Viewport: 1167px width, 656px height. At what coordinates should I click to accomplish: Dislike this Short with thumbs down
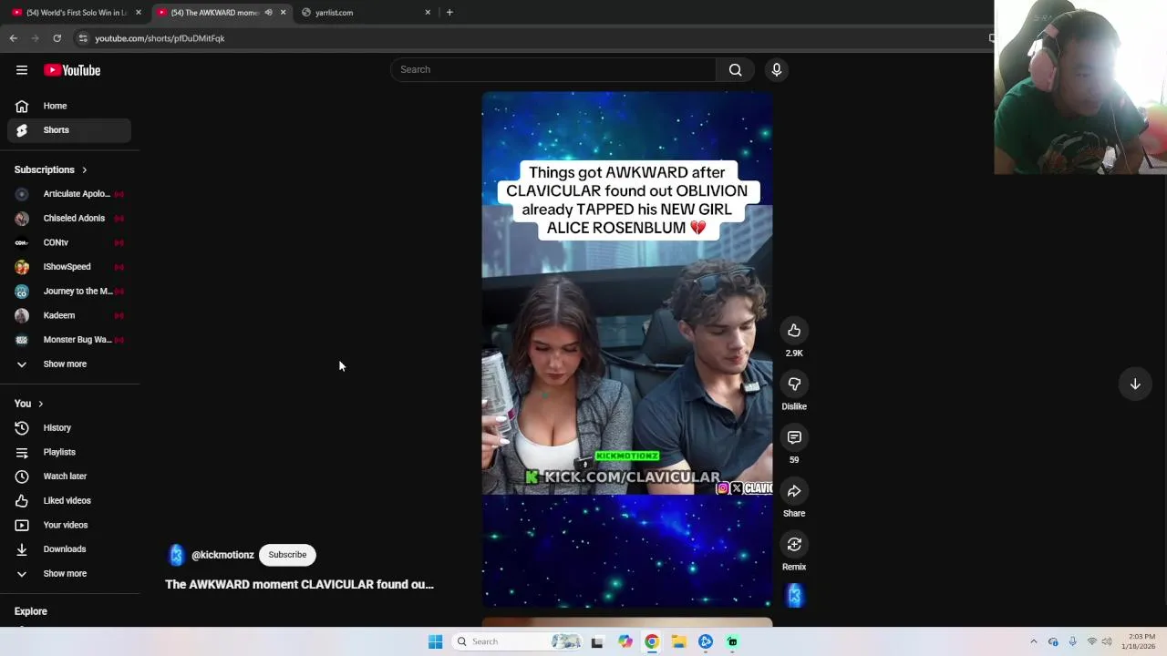tap(794, 384)
